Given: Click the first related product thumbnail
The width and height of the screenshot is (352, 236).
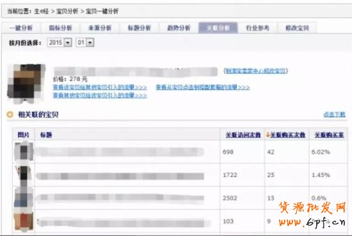Looking at the screenshot, I should coord(24,152).
